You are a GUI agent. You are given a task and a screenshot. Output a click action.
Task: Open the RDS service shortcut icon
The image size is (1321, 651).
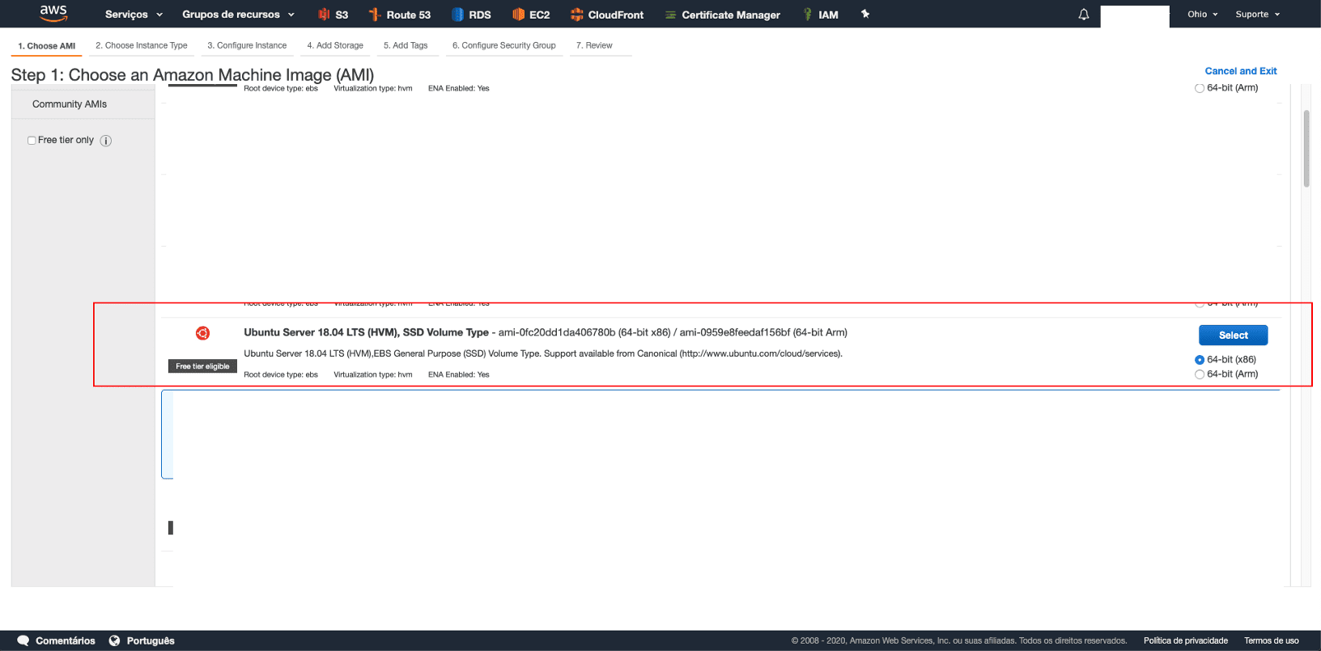(x=457, y=15)
